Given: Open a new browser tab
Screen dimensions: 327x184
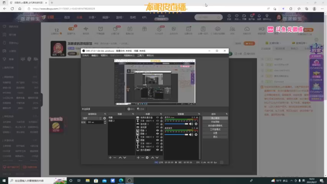Looking at the screenshot, I should 52,3.
